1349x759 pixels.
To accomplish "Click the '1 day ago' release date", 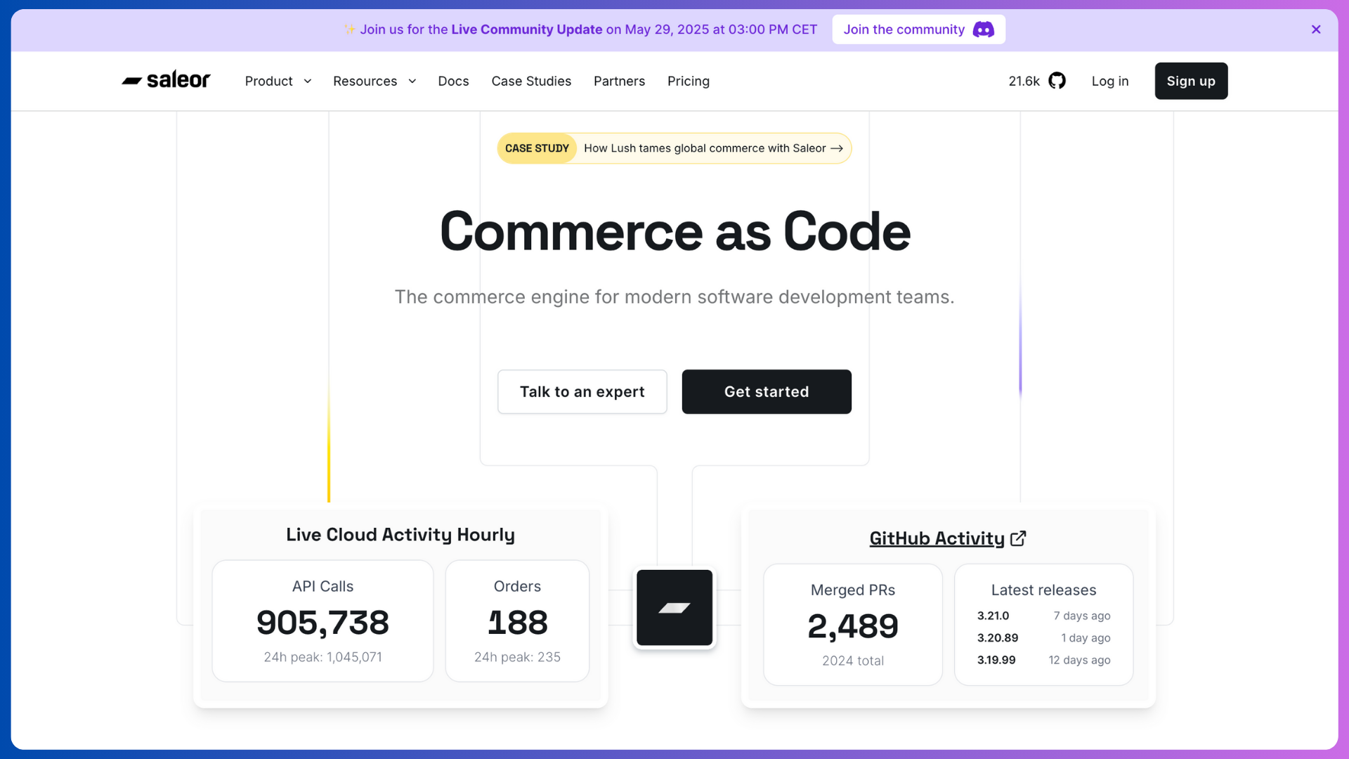I will 1086,638.
